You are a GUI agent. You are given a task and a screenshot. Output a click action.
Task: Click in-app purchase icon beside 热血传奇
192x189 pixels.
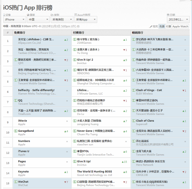coord(133,60)
